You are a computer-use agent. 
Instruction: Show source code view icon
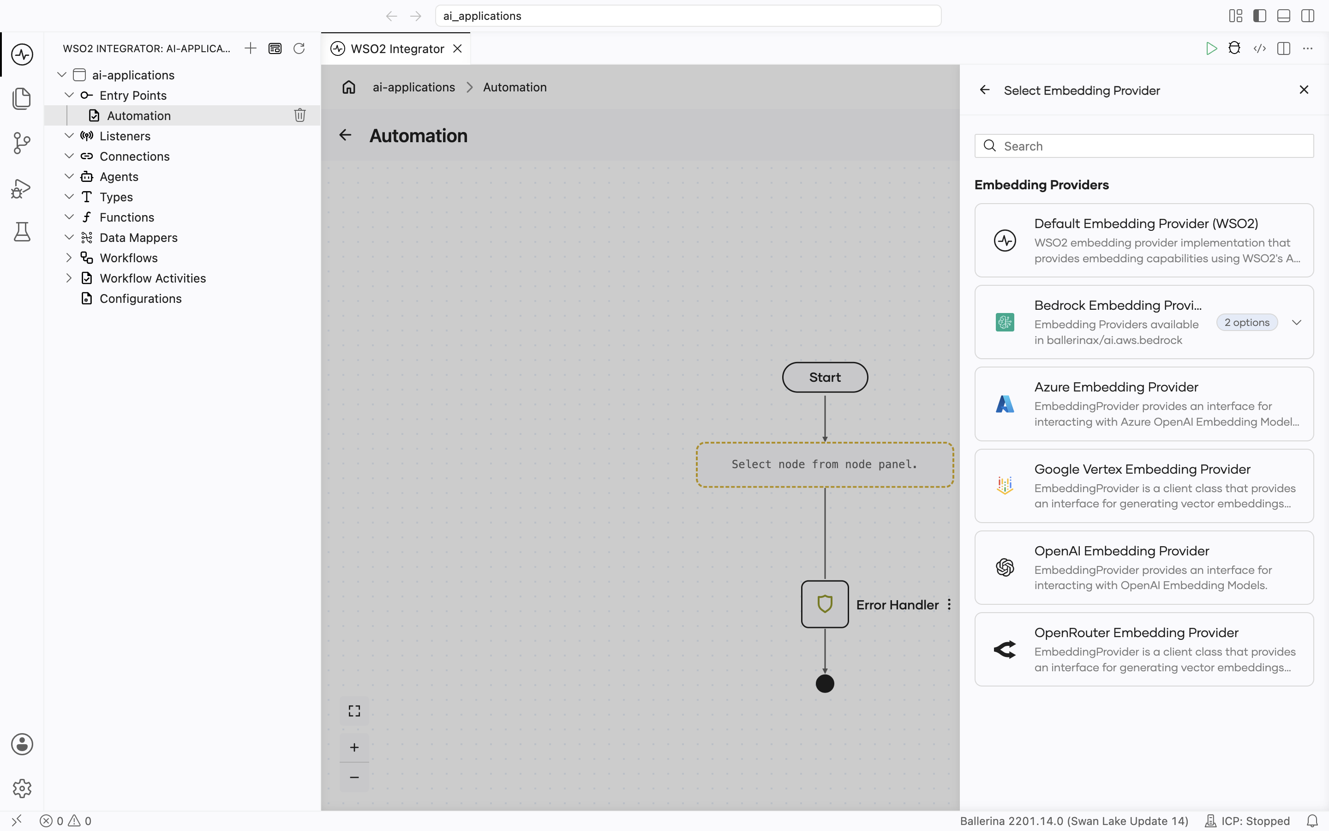1260,48
